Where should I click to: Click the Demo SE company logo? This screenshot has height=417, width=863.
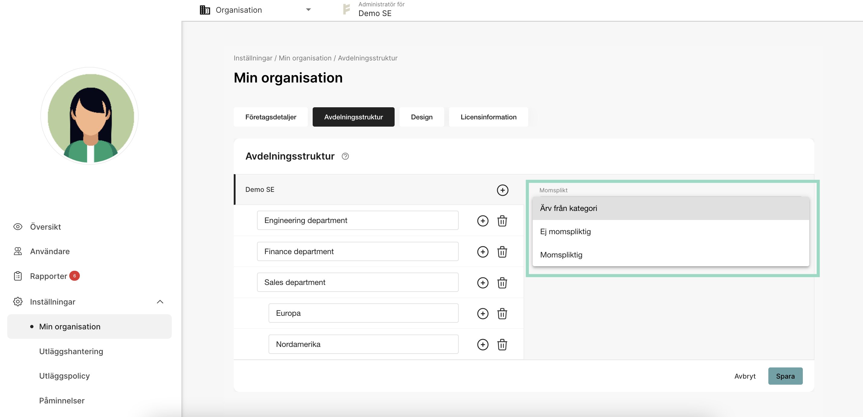pyautogui.click(x=347, y=9)
